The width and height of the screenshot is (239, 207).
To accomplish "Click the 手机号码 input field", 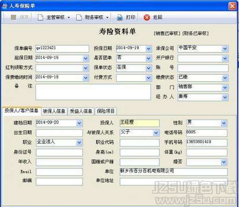I will (207, 143).
